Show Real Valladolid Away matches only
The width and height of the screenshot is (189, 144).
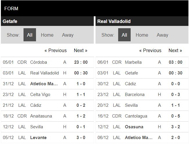click(x=162, y=35)
